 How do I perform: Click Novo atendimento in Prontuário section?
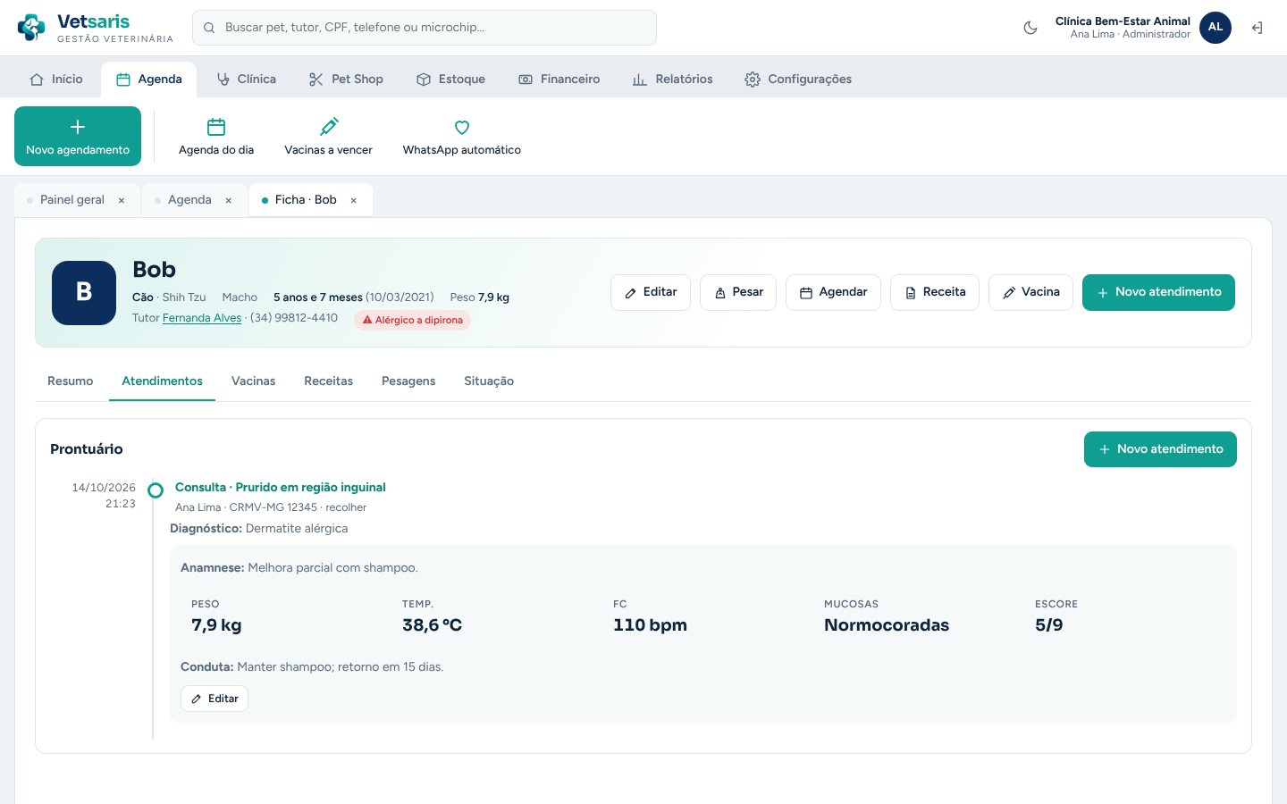(x=1160, y=449)
